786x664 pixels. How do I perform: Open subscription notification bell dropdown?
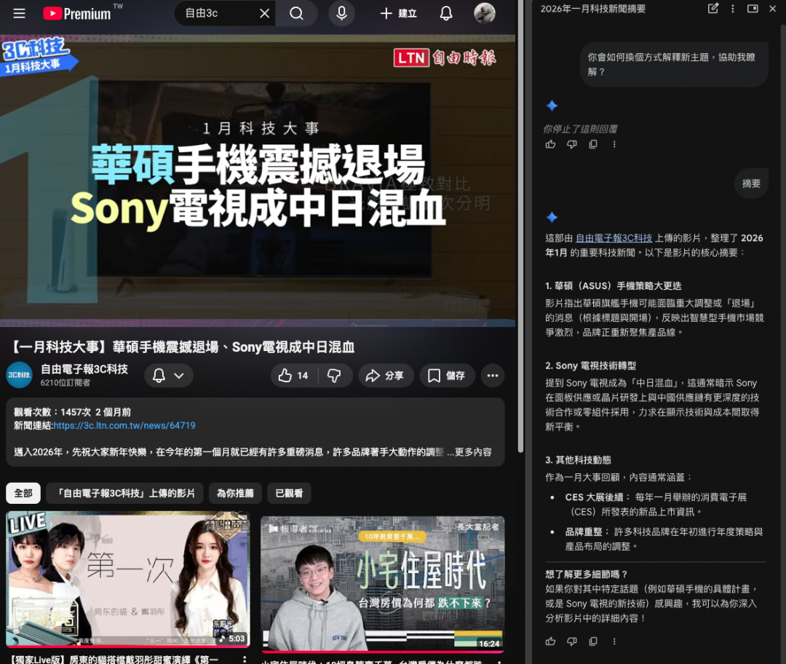pyautogui.click(x=168, y=376)
